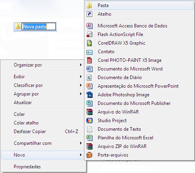This screenshot has height=173, width=195.
Task: Click Organizar por menu label
Action: (28, 65)
